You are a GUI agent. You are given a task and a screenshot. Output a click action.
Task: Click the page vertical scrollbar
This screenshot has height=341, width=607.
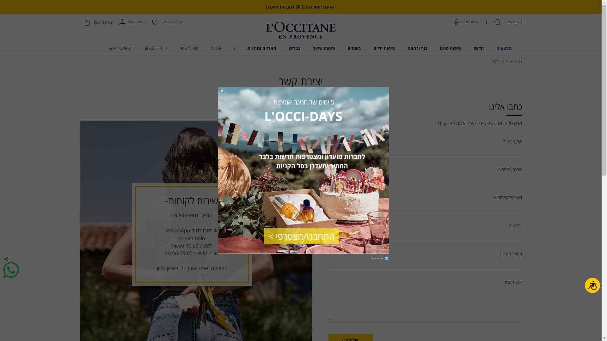pyautogui.click(x=604, y=95)
